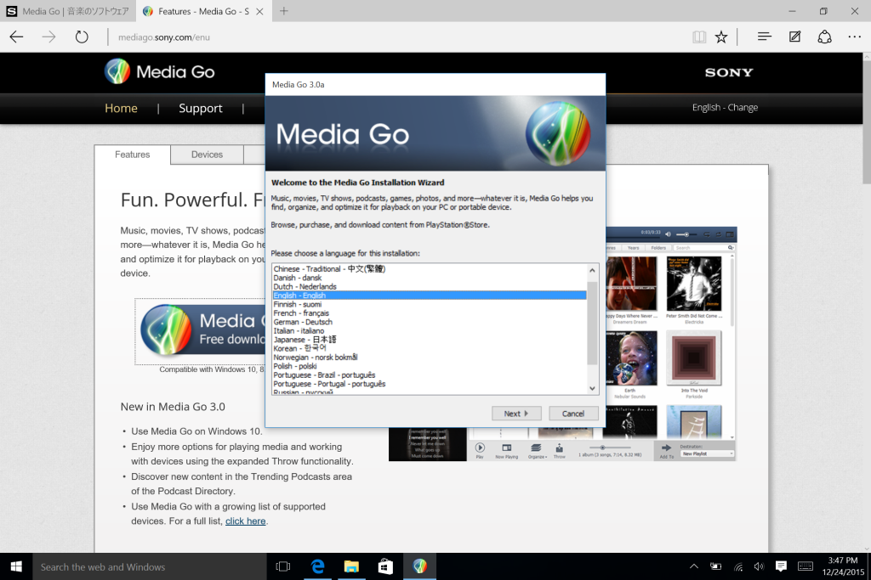Open the Edge Hub icon
871x580 pixels.
coord(765,37)
